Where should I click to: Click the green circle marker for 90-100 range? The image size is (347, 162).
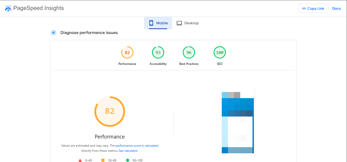pos(127,160)
